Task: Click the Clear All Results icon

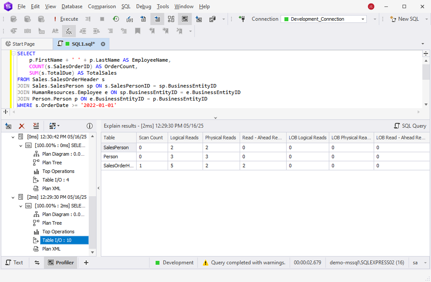Action: click(x=36, y=125)
